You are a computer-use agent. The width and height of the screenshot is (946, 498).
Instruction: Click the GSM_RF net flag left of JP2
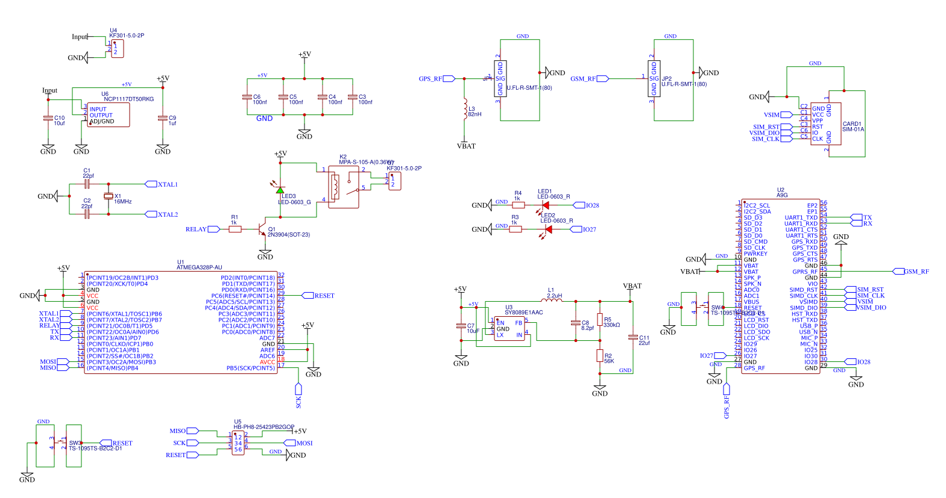(x=590, y=79)
